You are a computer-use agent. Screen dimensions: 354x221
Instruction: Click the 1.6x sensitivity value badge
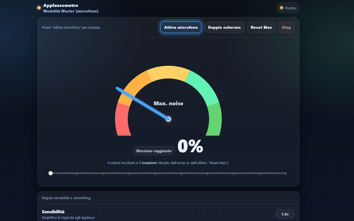click(x=285, y=214)
